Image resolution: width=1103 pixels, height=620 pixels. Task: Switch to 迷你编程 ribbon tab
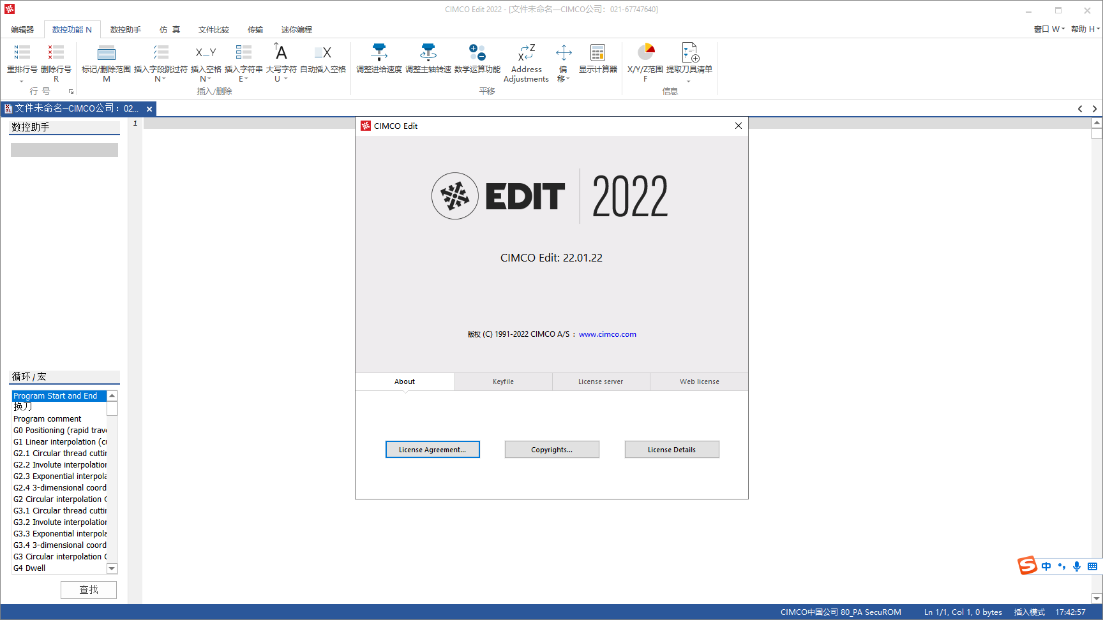[x=297, y=30]
